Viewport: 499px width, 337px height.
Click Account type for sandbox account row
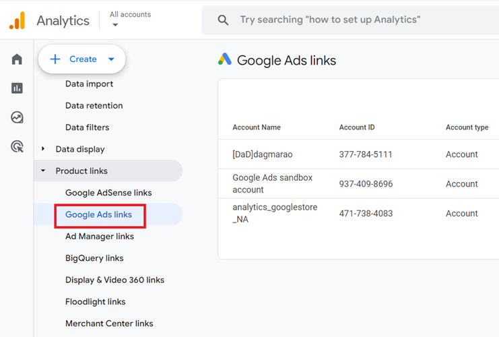point(461,184)
